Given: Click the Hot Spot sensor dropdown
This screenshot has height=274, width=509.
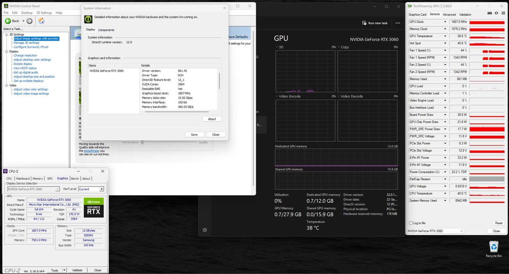Looking at the screenshot, I should point(445,43).
